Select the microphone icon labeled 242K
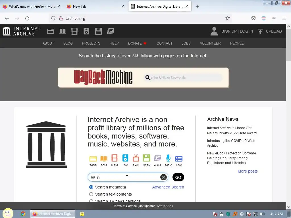 pyautogui.click(x=168, y=158)
